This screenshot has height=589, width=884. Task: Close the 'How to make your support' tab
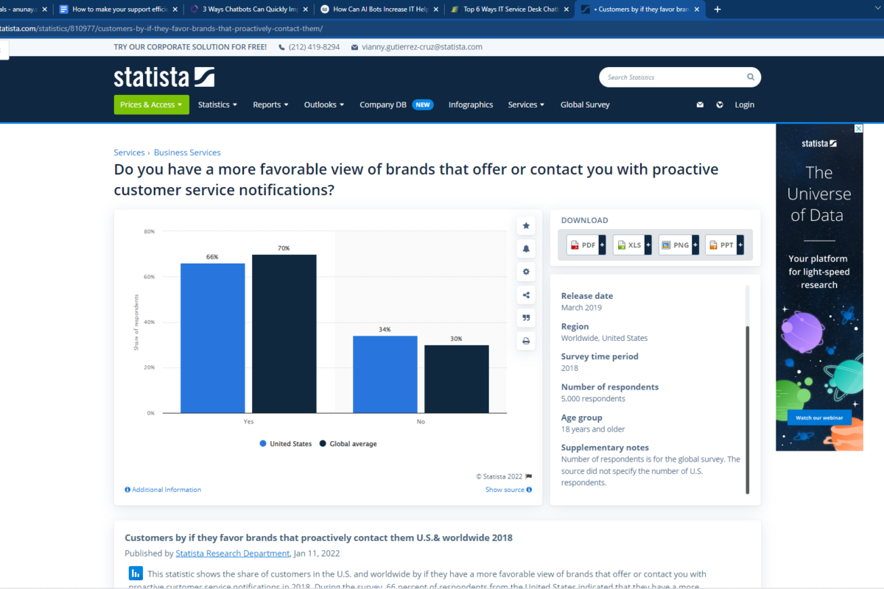coord(175,10)
